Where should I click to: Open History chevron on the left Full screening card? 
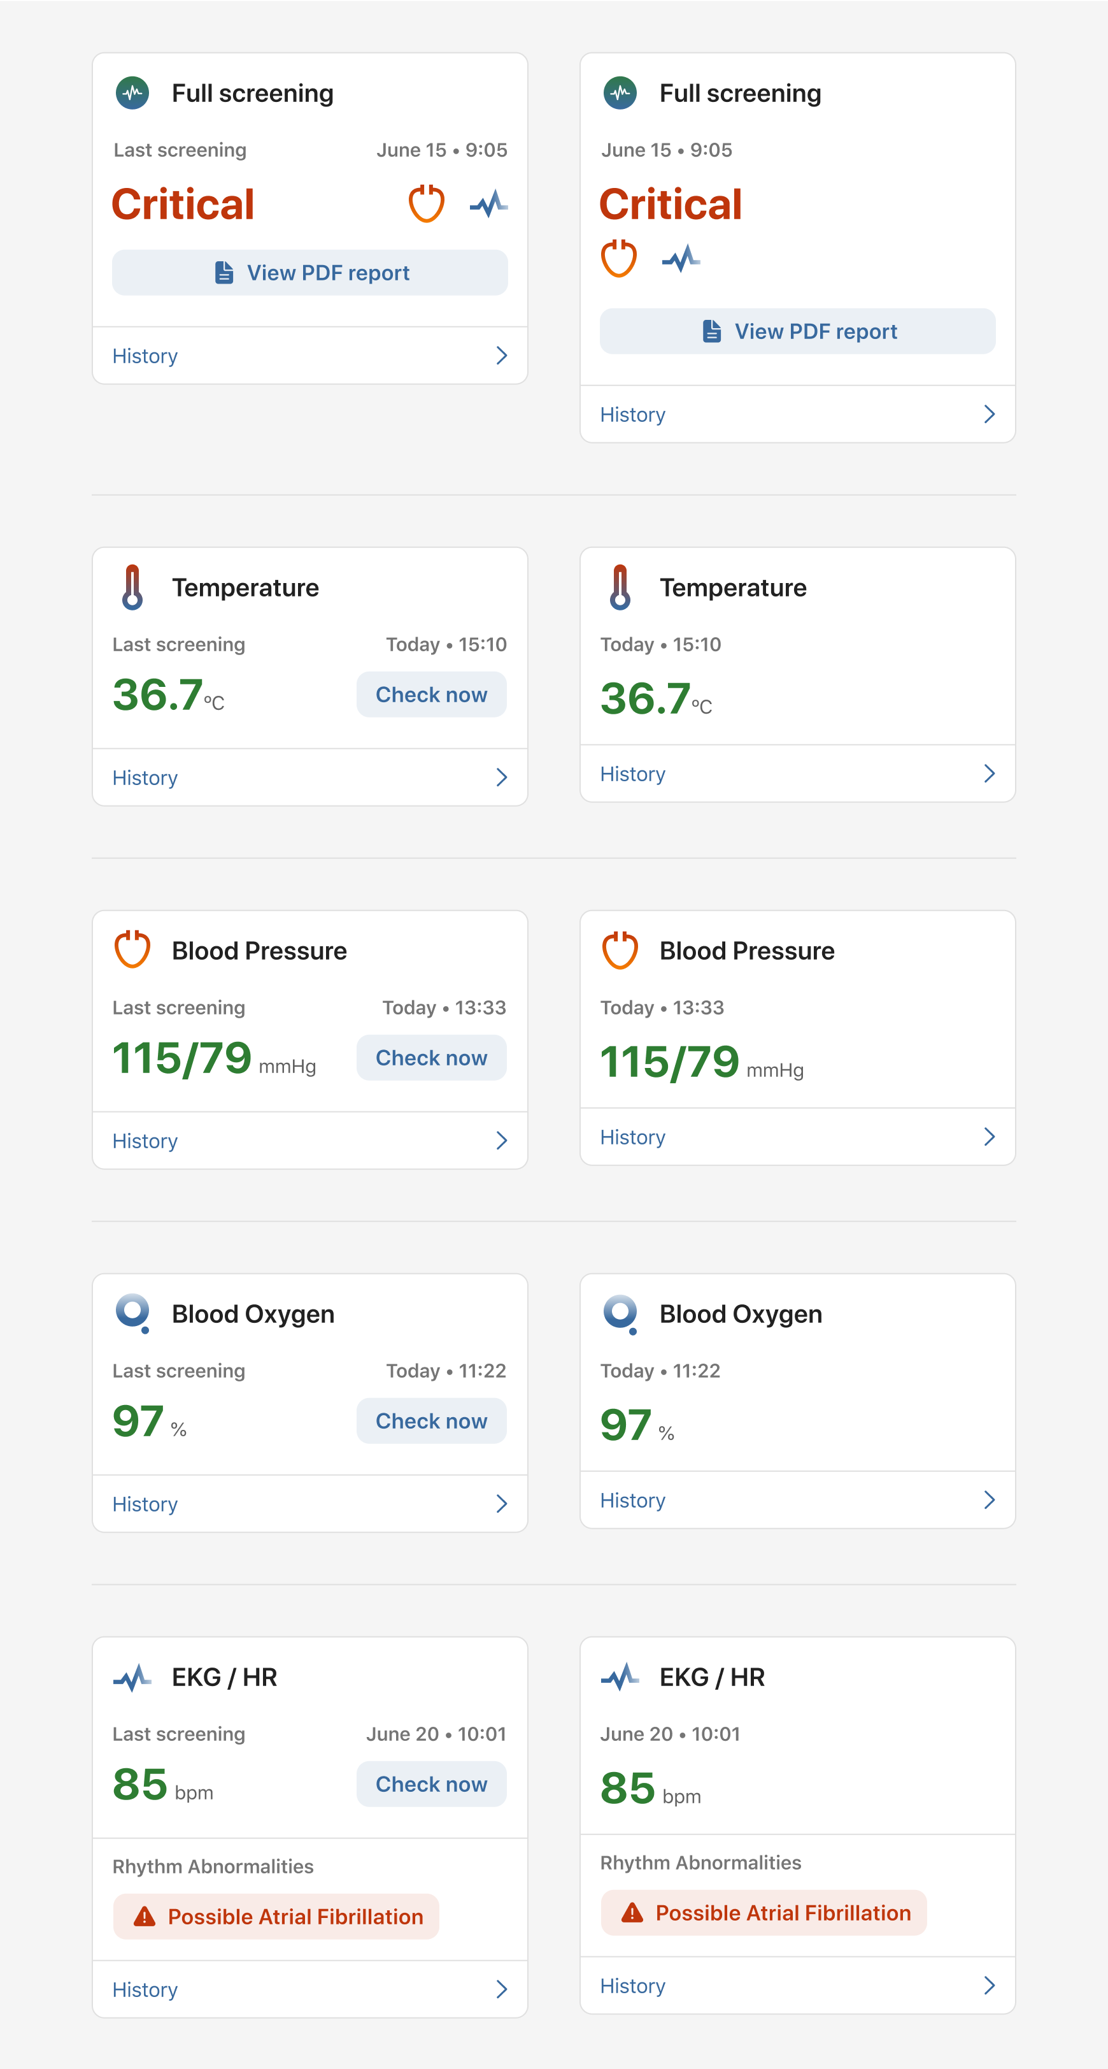coord(502,355)
